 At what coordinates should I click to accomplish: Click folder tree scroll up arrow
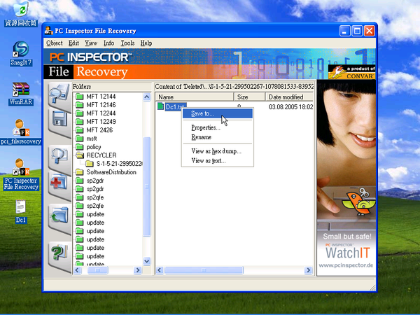[x=147, y=97]
